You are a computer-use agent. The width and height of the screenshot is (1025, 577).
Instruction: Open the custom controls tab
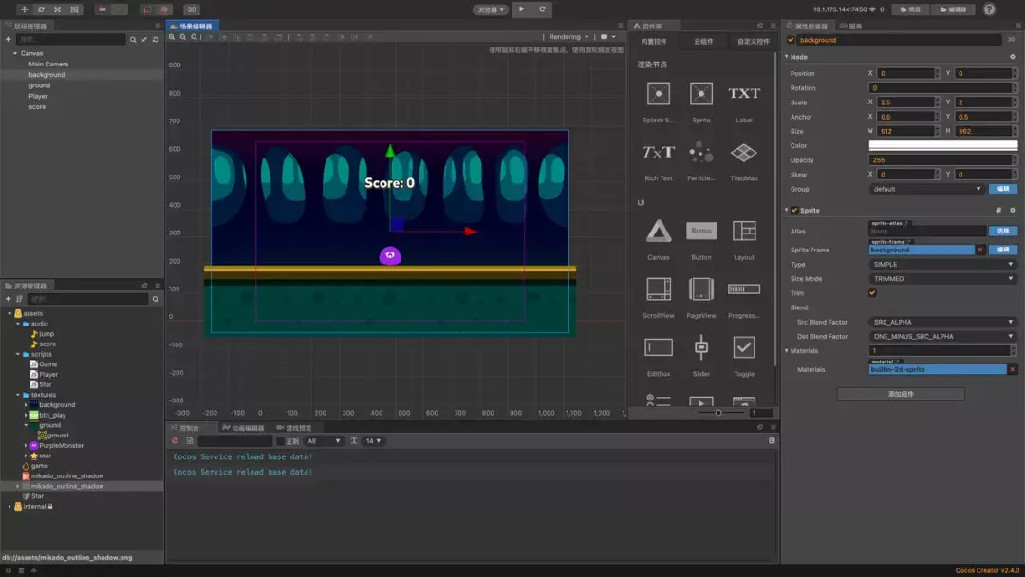(753, 41)
